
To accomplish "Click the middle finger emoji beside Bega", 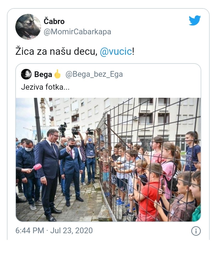I will click(x=57, y=74).
